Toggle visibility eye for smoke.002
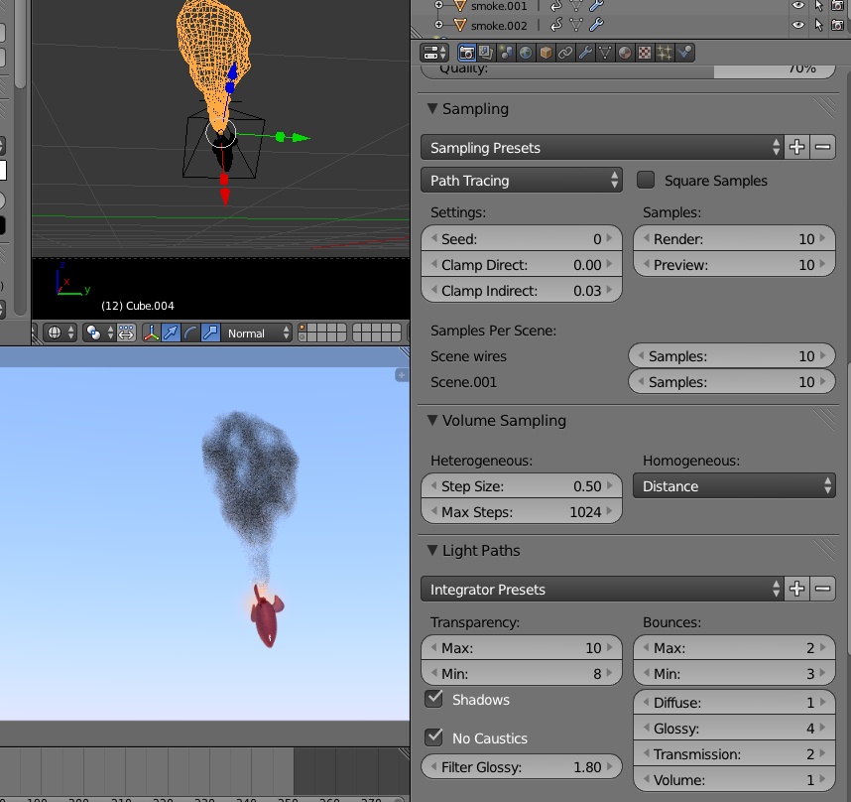851x802 pixels. (x=797, y=25)
